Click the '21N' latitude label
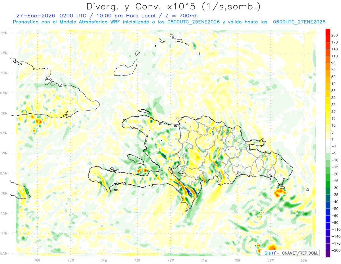The image size is (341, 264). pos(4,73)
